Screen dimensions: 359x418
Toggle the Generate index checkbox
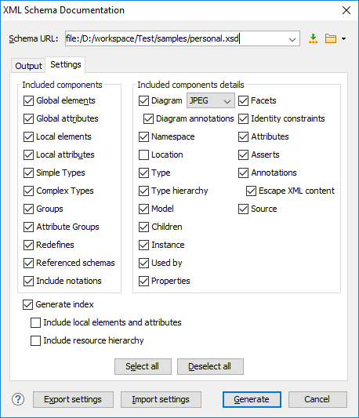(x=27, y=304)
